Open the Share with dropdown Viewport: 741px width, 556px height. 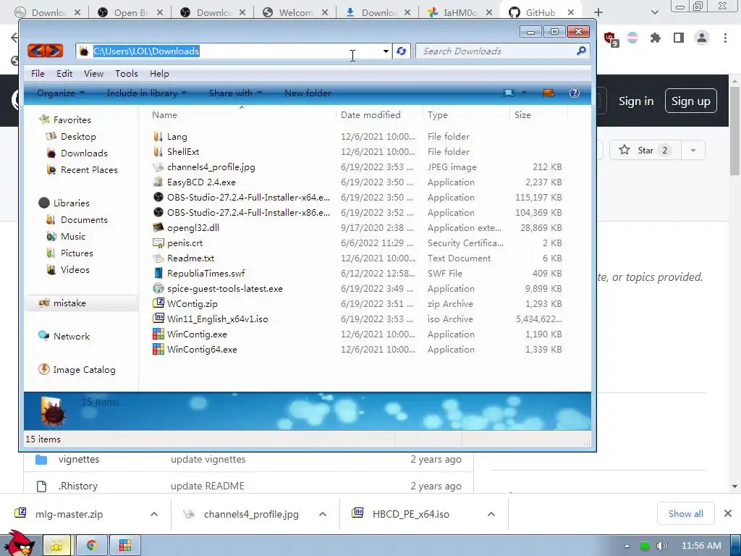[235, 93]
